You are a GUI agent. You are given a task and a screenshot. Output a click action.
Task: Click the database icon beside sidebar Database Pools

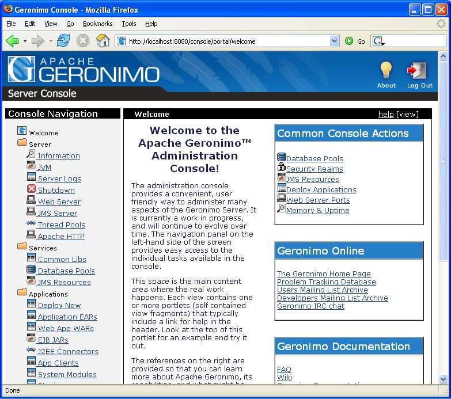click(31, 269)
